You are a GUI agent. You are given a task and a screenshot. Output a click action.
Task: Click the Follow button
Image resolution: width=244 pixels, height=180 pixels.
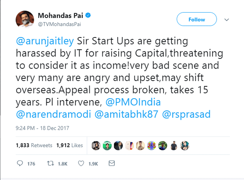coord(197,19)
